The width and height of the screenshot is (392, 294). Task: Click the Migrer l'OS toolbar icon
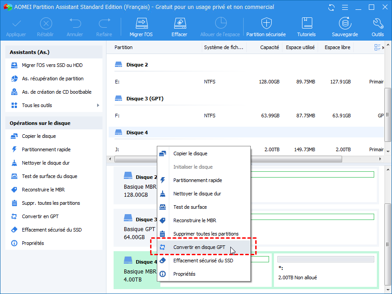[141, 27]
